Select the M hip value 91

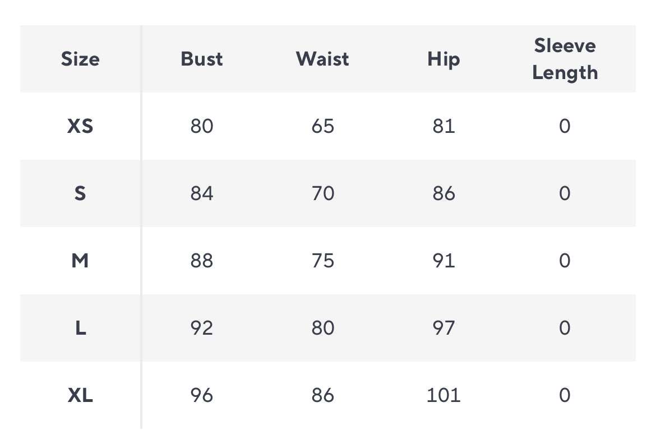(x=444, y=261)
